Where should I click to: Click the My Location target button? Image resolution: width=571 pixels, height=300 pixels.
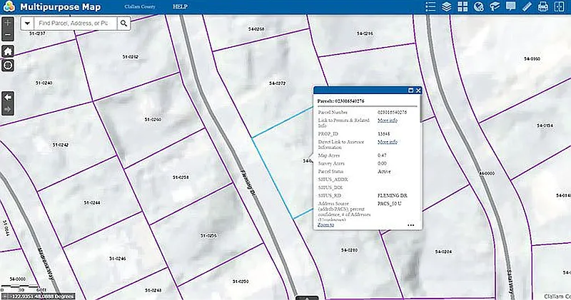click(x=8, y=65)
